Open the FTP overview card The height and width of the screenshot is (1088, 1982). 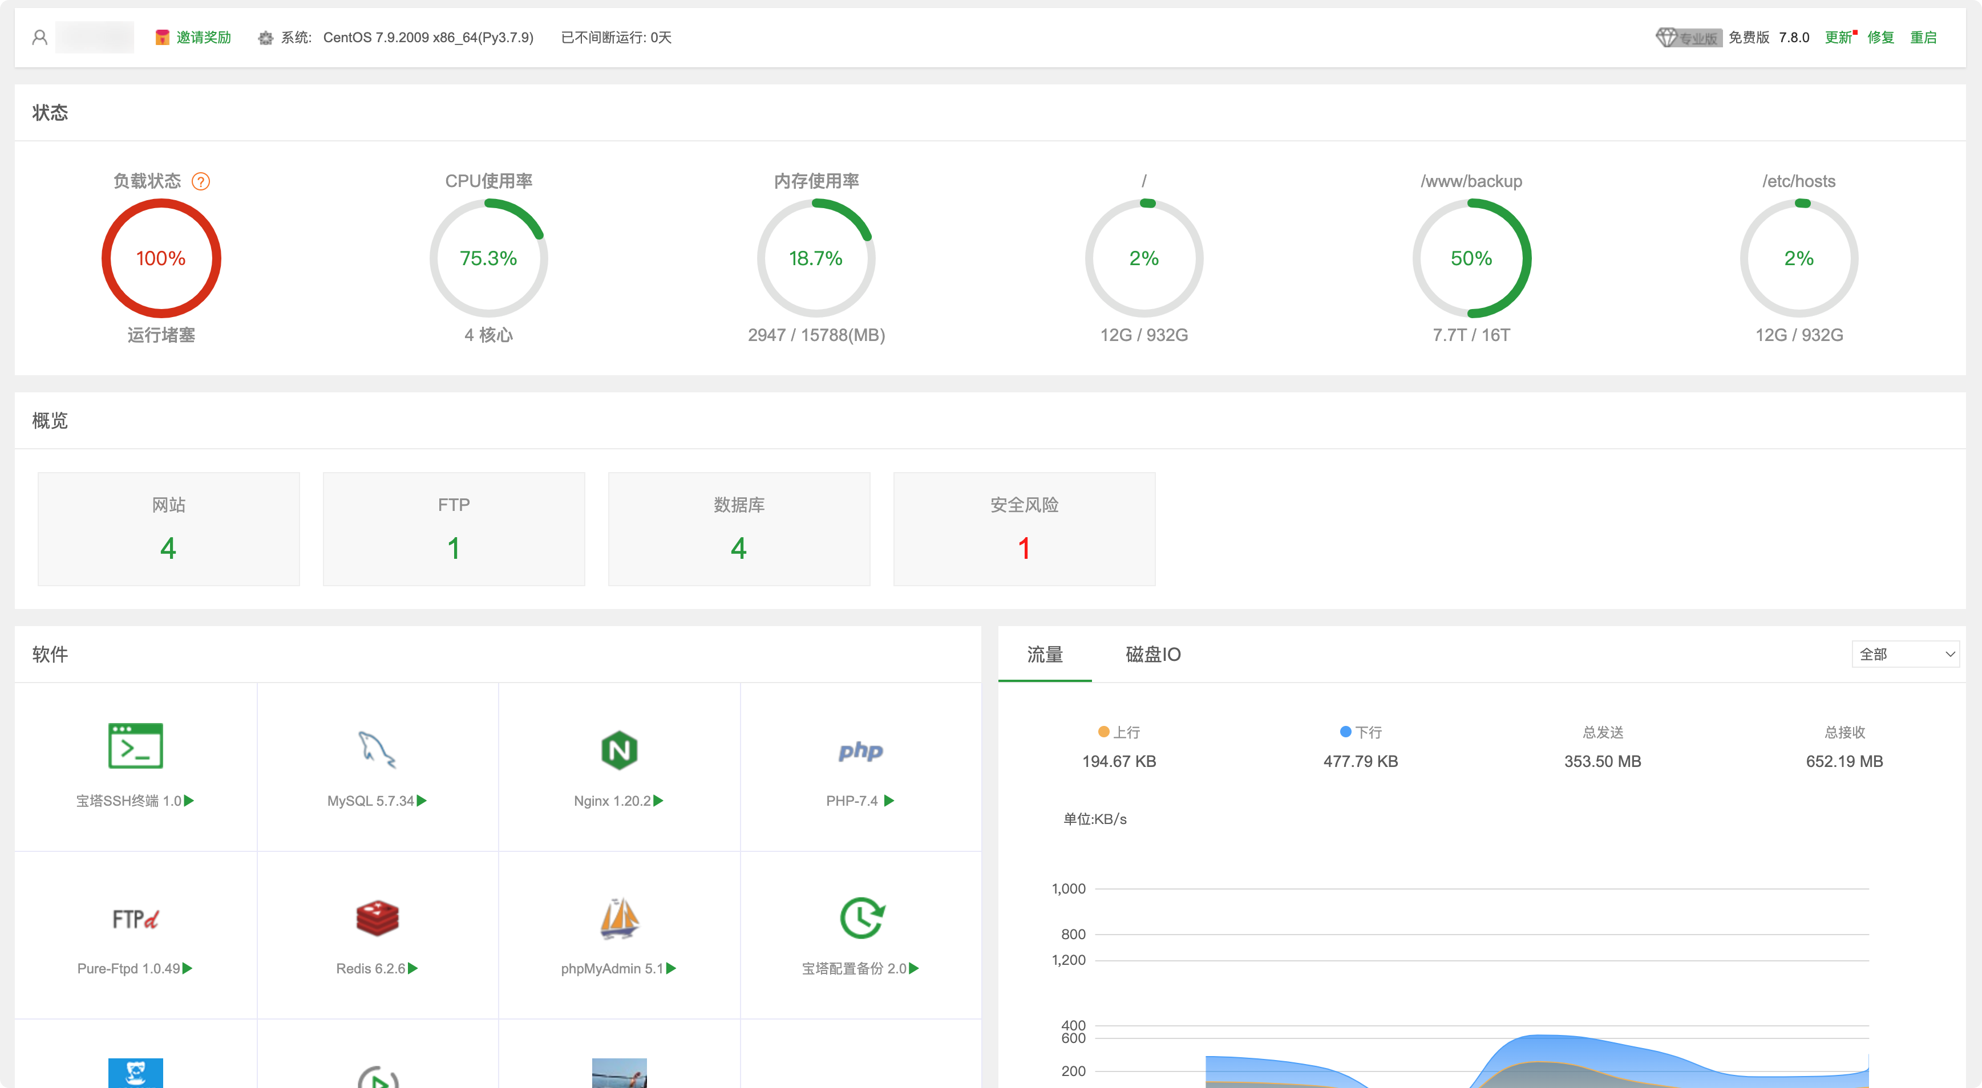click(x=454, y=529)
